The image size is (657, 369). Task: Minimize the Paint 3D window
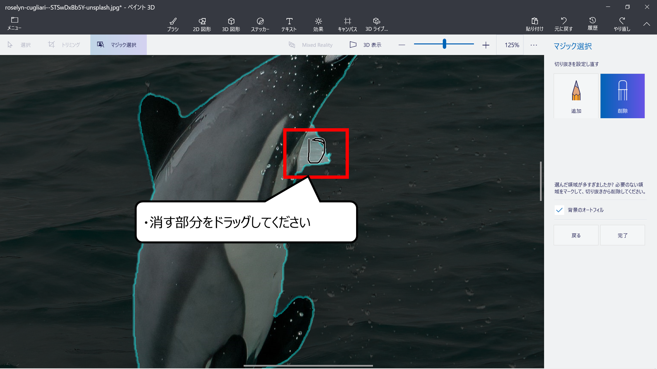click(x=608, y=7)
